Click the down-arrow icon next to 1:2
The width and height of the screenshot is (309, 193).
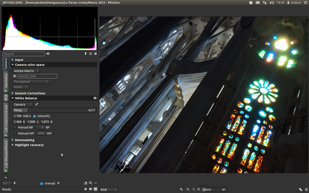[15, 183]
